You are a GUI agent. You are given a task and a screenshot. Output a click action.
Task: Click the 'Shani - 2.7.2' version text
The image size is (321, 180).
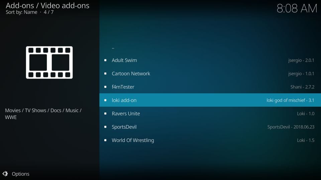coord(302,87)
